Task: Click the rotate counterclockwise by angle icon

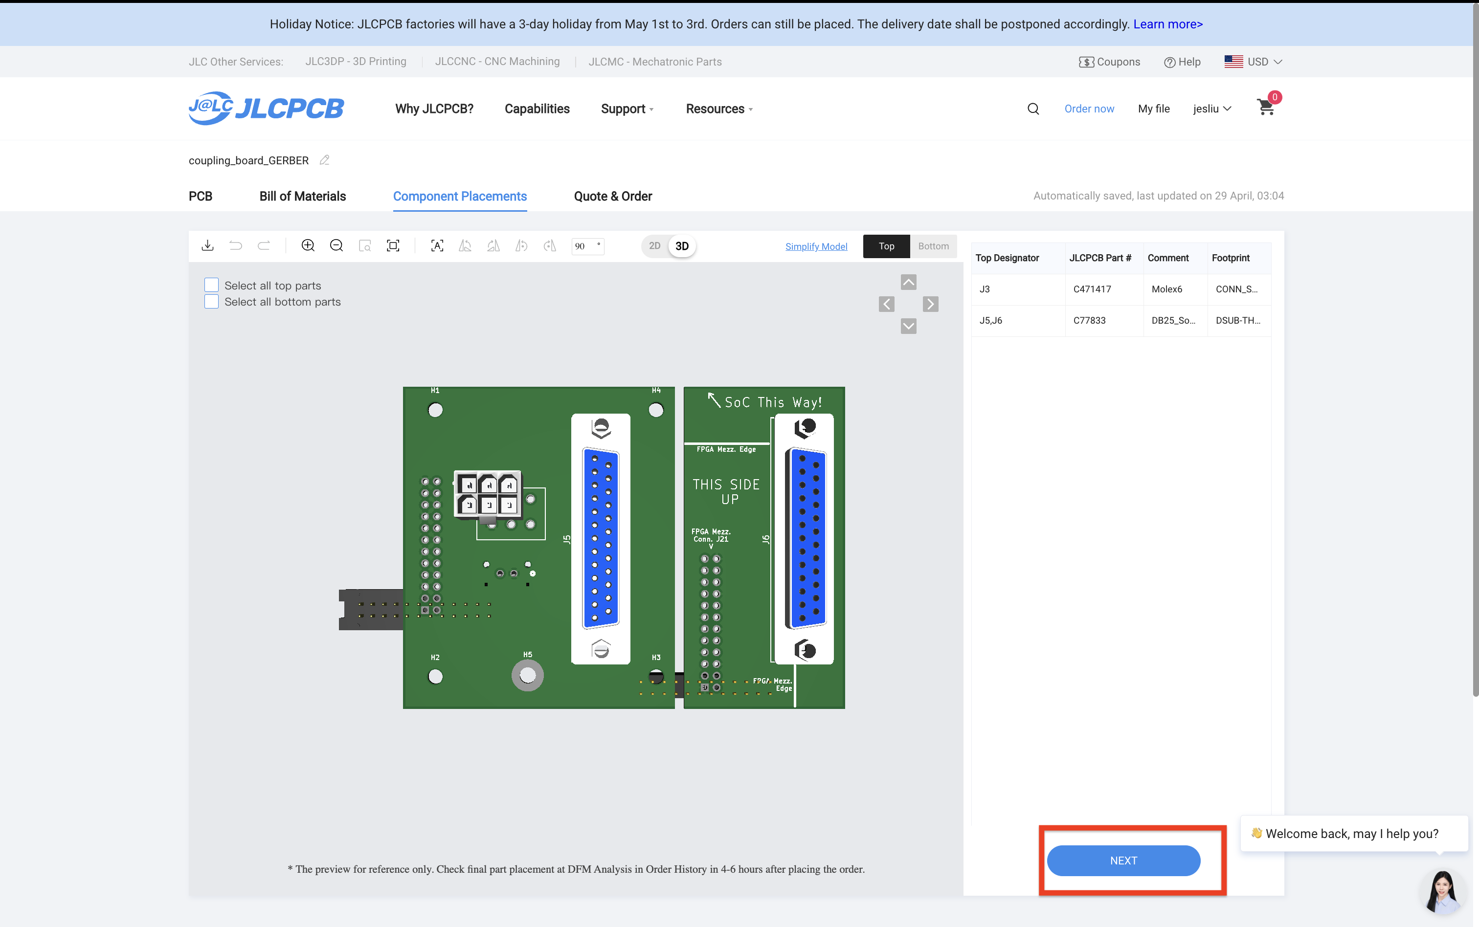Action: [x=522, y=246]
